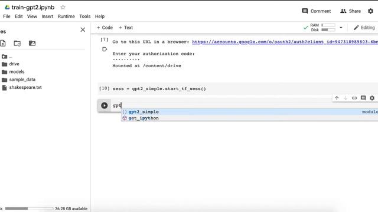Click the disk usage bar at bottom
The image size is (378, 212).
point(29,208)
